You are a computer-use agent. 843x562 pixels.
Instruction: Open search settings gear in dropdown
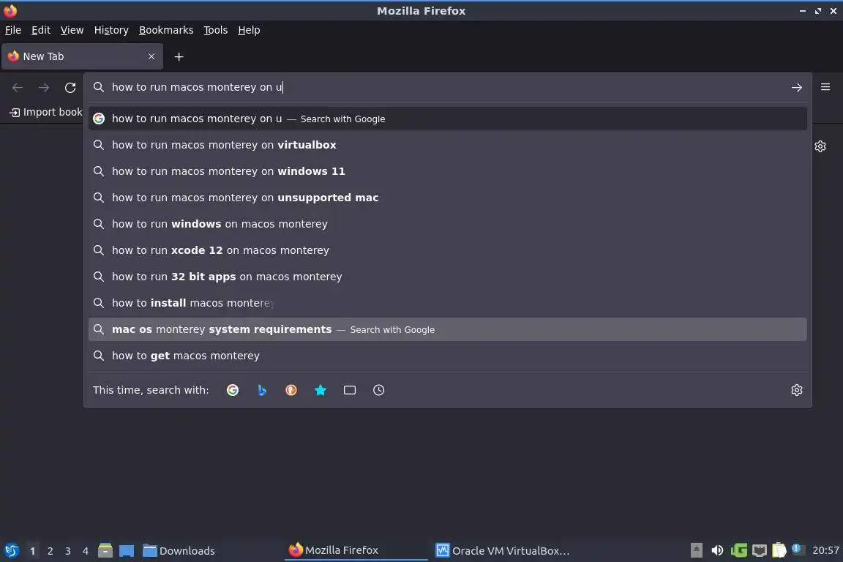point(796,390)
